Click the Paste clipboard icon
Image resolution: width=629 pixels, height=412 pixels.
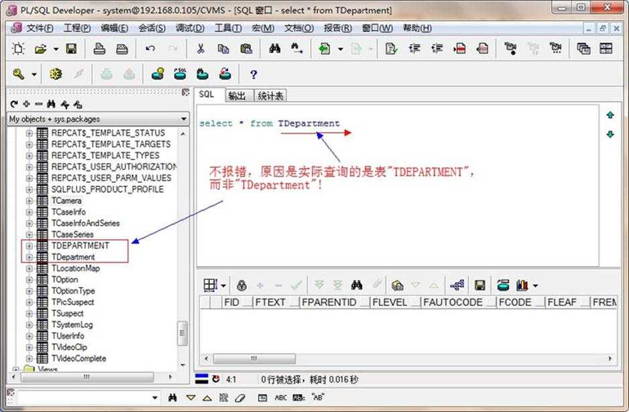click(246, 49)
